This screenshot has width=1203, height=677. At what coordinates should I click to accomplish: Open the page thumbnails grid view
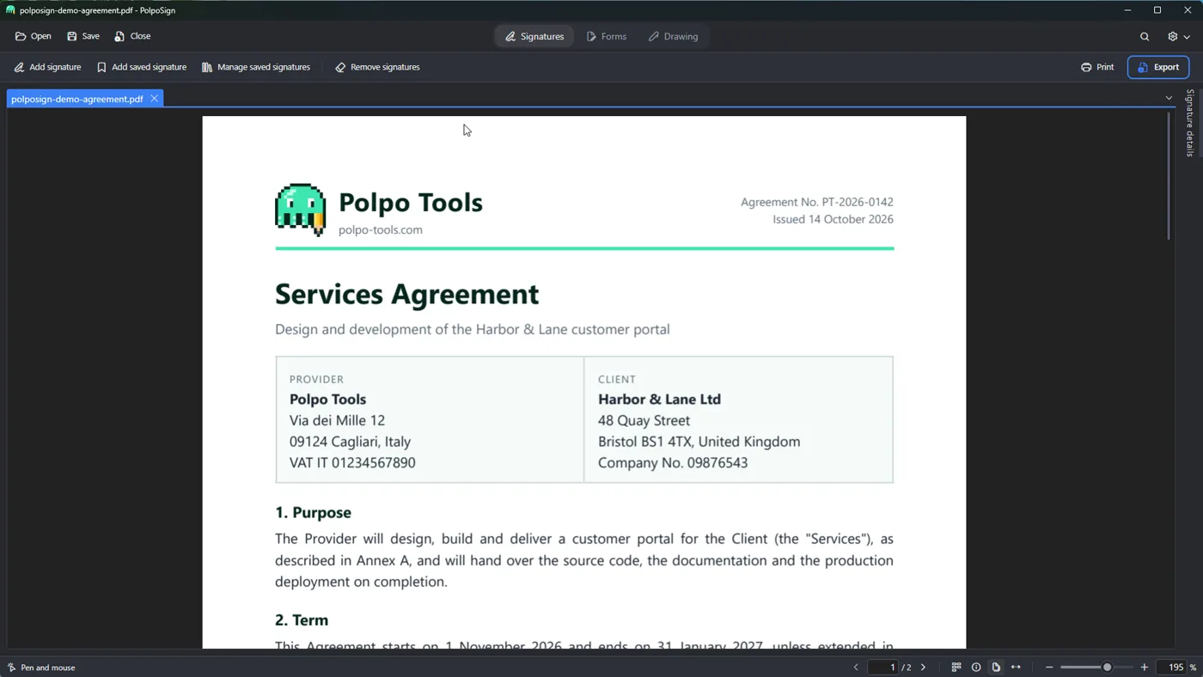956,668
